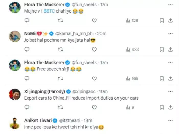Like the 'Free speech sirji' tweet
Image resolution: width=179 pixels, height=134 pixels.
pyautogui.click(x=94, y=79)
